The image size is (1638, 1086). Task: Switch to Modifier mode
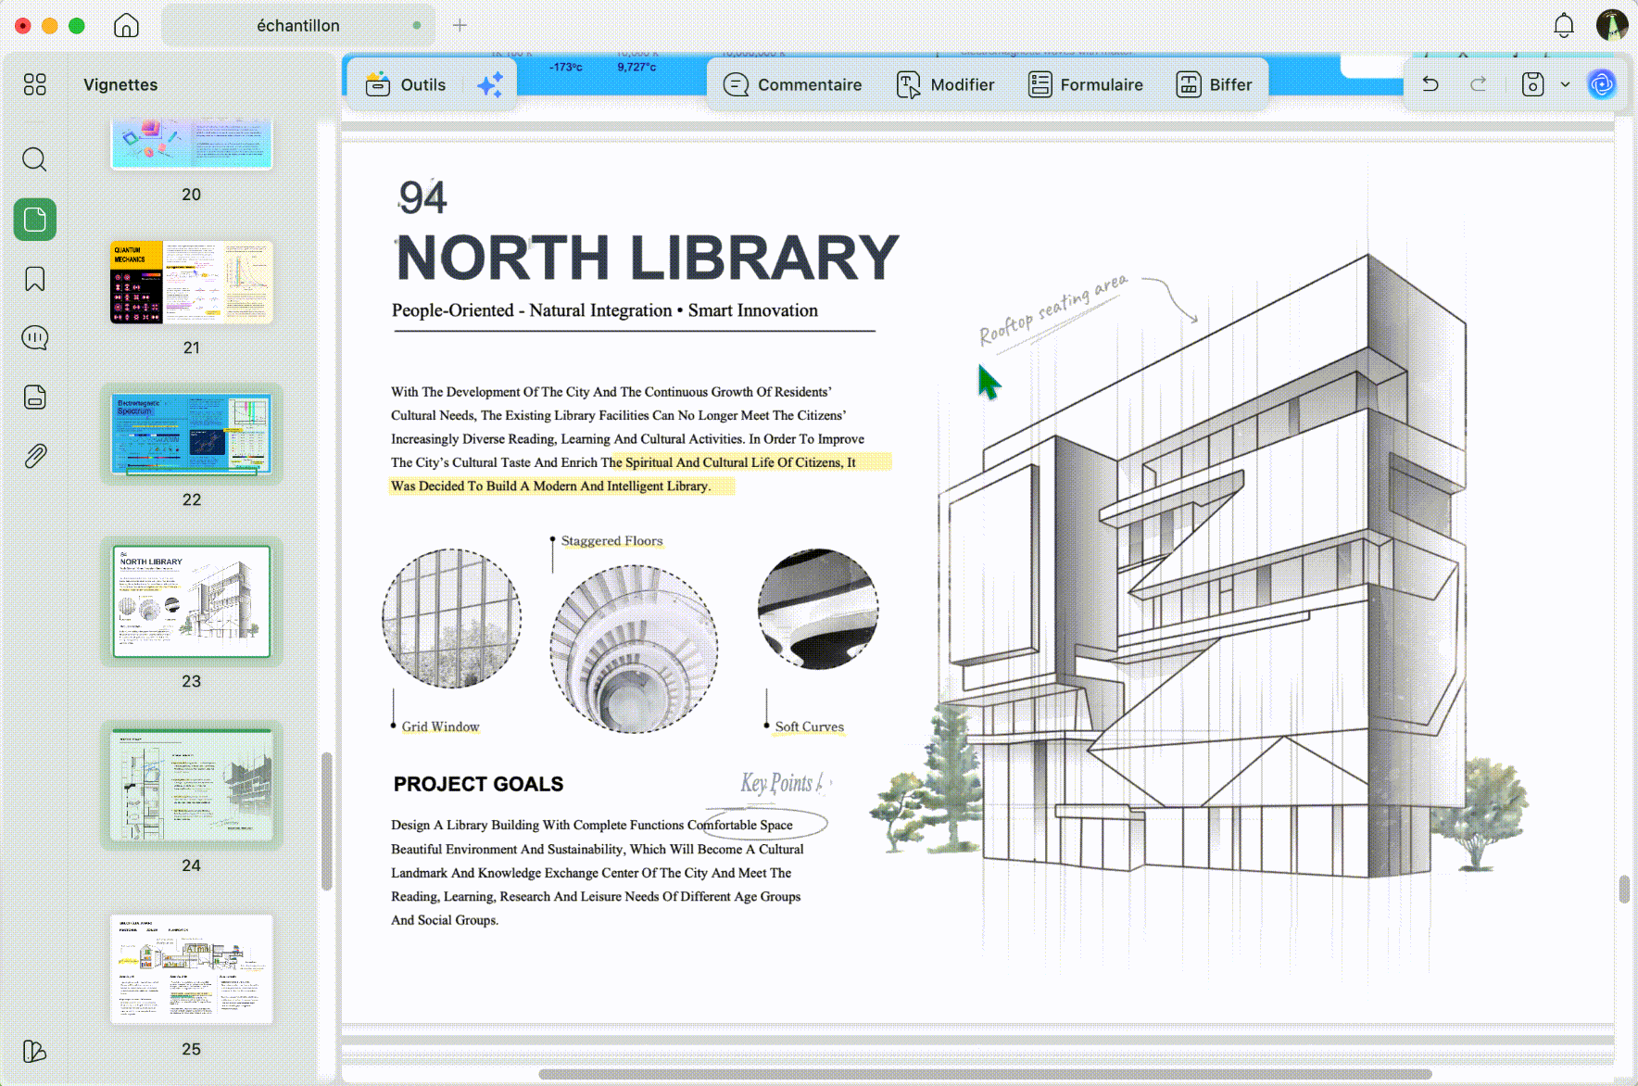(945, 84)
